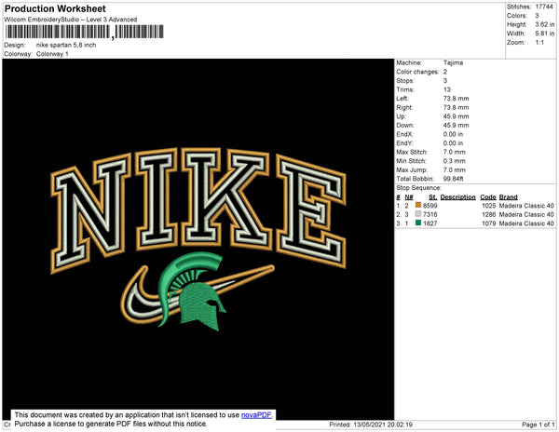Click the green thread swatch 1827
Viewport: 559px width, 432px height.
(418, 223)
